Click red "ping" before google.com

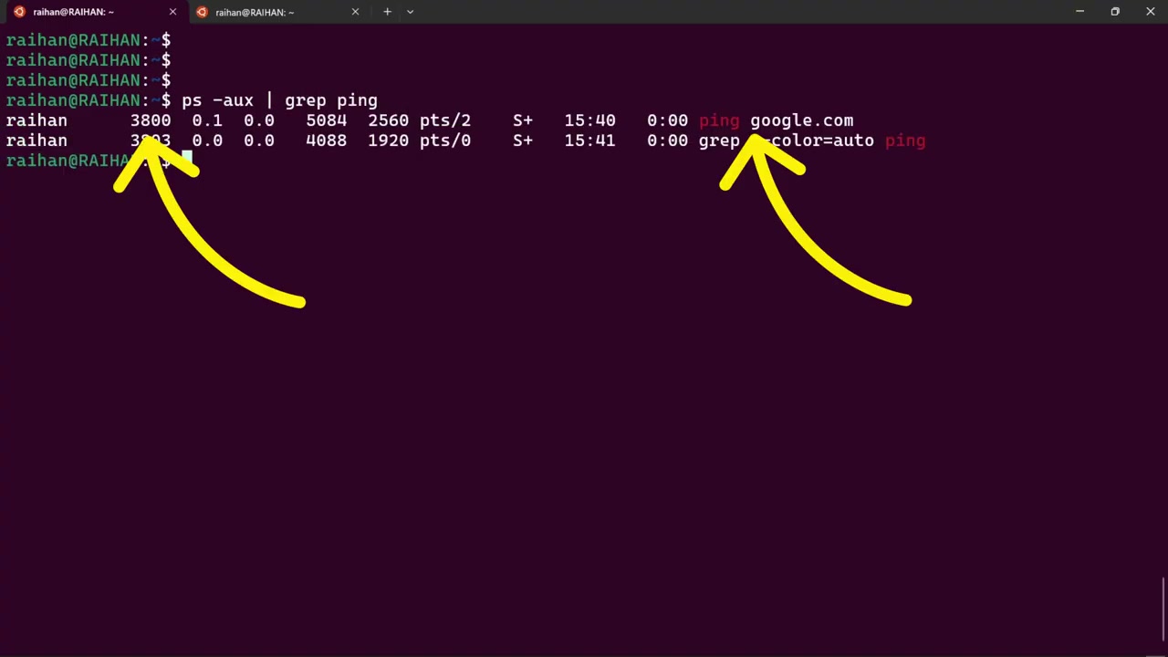tap(719, 120)
